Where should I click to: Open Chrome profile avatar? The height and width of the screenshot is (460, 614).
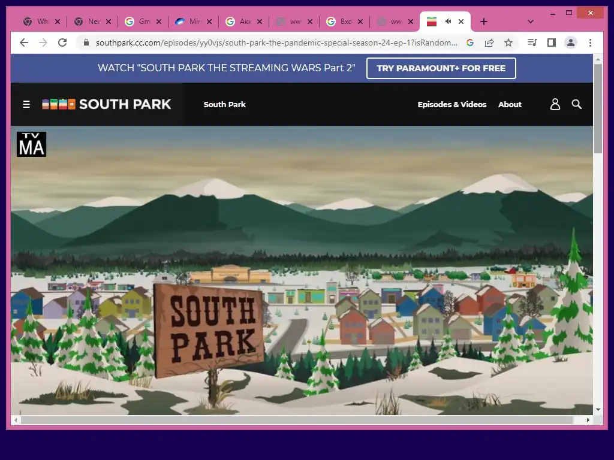pos(571,43)
